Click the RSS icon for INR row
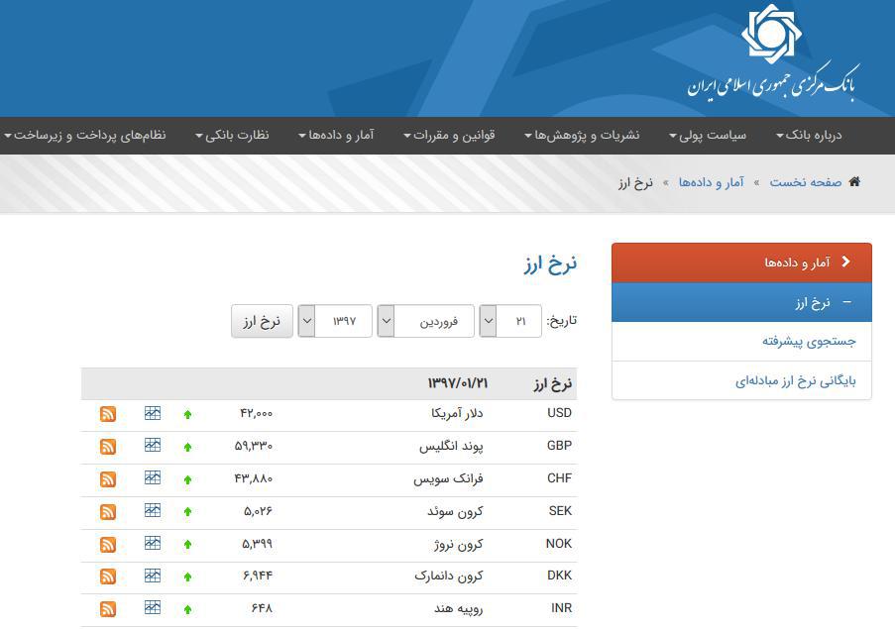 pos(108,609)
